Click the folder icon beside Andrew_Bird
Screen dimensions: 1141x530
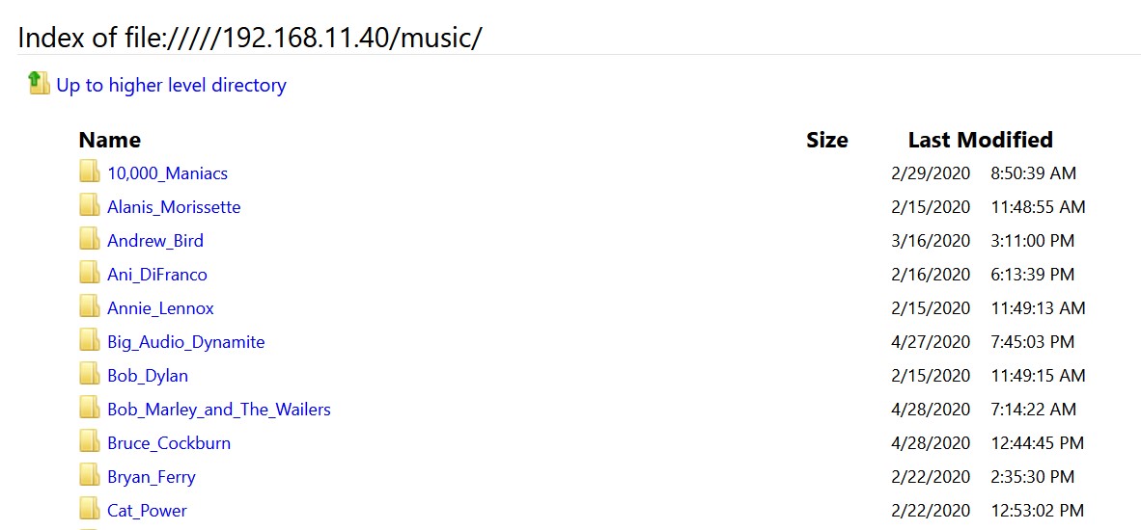point(90,240)
